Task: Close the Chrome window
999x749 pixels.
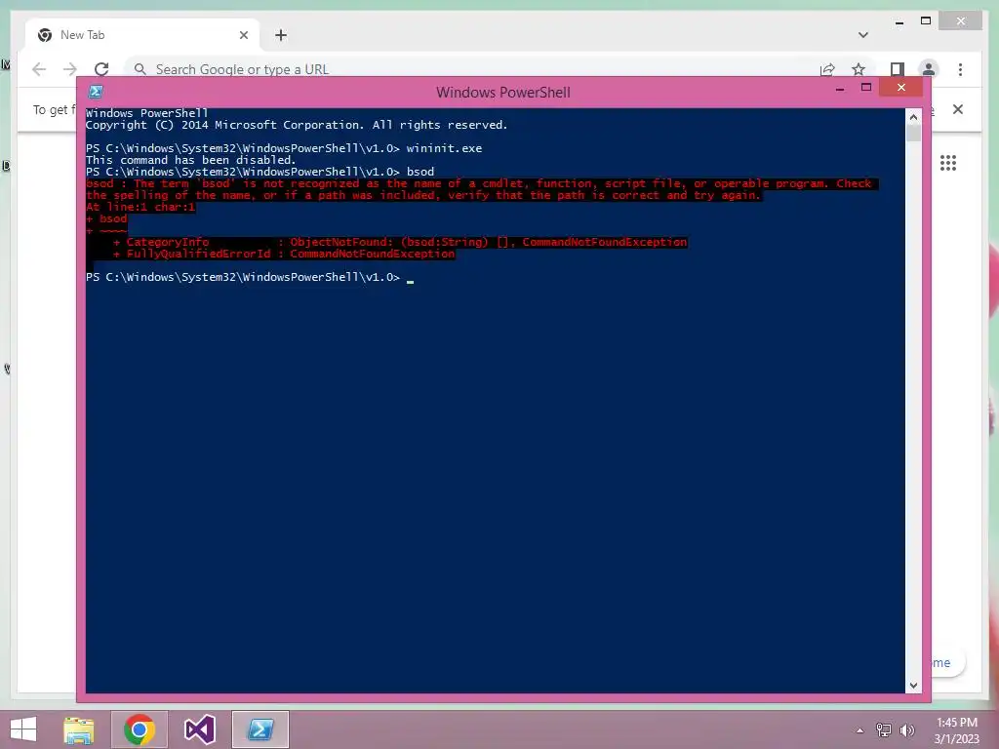Action: coord(961,21)
